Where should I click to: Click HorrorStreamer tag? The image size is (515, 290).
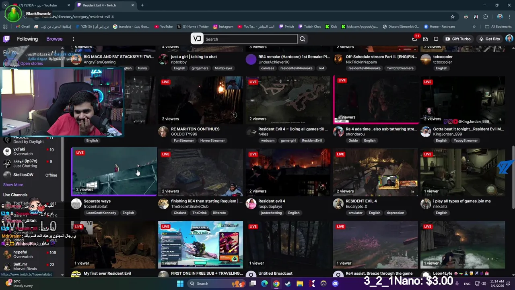click(212, 141)
